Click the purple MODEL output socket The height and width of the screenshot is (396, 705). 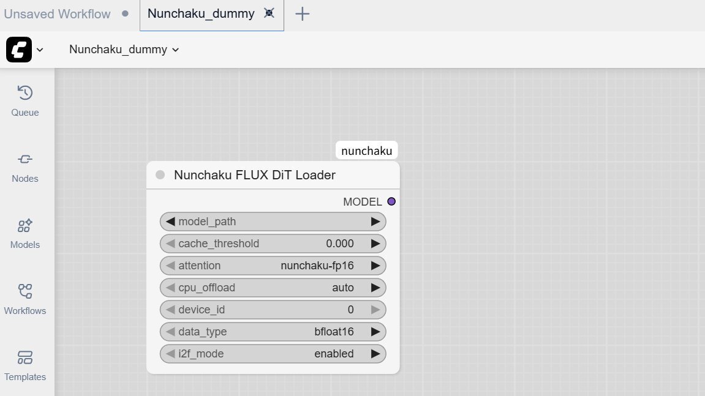coord(391,201)
